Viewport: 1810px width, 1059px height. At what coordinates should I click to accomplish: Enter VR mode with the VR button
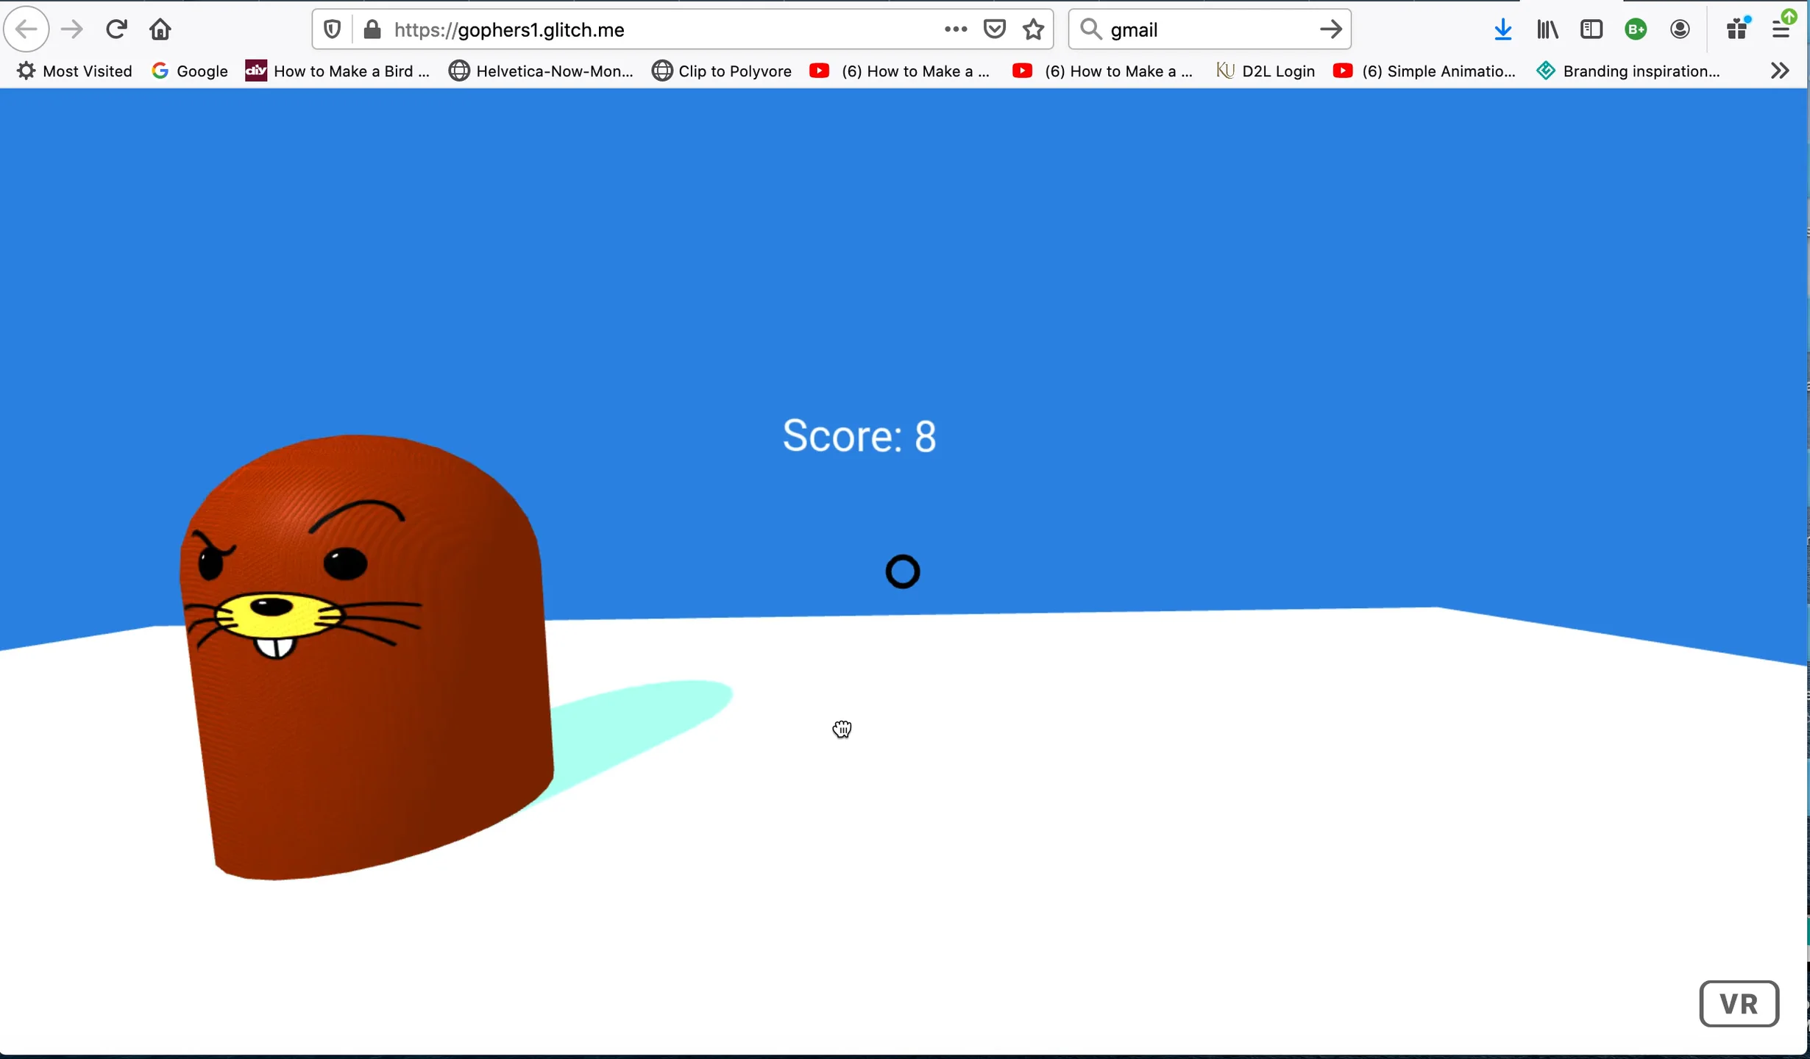1739,1003
